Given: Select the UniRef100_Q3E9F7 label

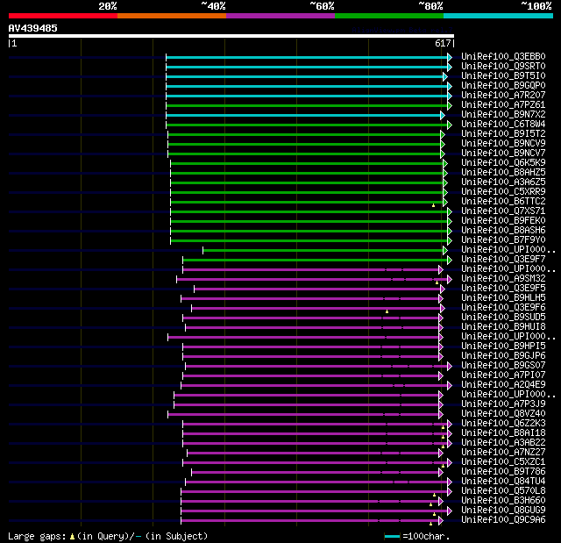Looking at the screenshot, I should [x=503, y=260].
